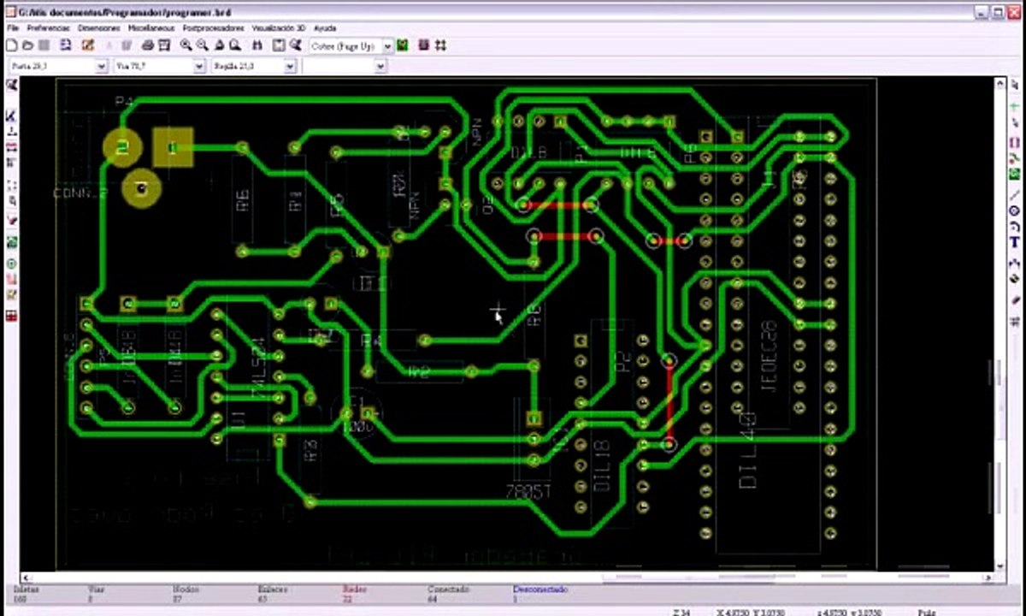This screenshot has width=1026, height=616.
Task: Run the design rules check icon
Action: [x=294, y=44]
